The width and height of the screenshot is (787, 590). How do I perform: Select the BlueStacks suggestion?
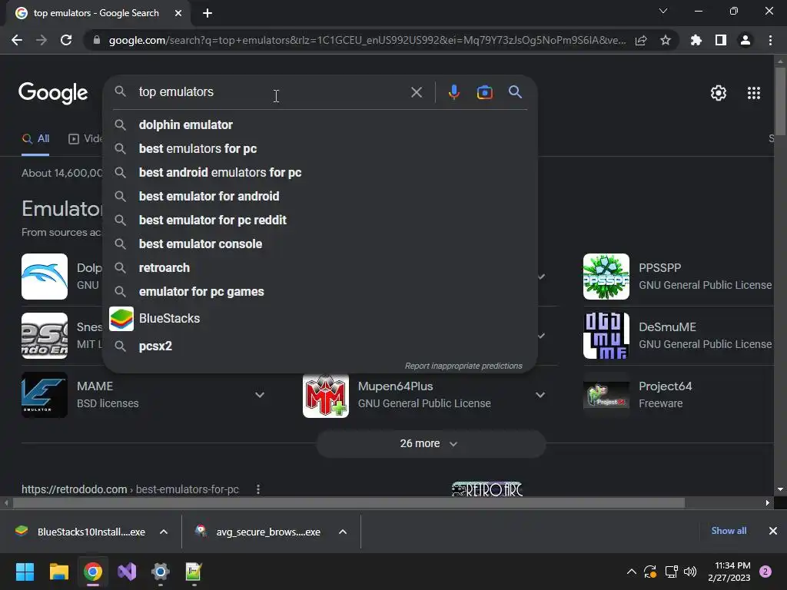320,319
